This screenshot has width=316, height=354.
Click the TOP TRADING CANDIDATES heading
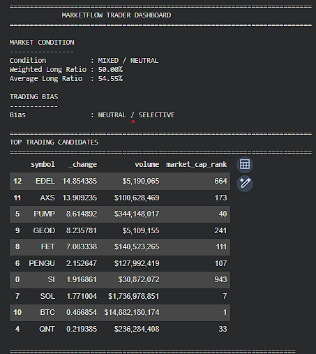(54, 142)
